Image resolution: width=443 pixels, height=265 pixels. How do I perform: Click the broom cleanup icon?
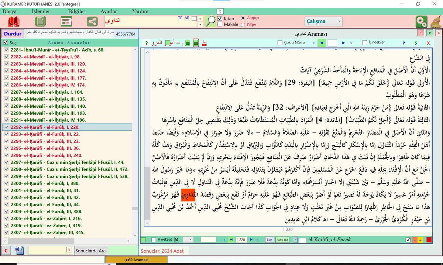436,21
